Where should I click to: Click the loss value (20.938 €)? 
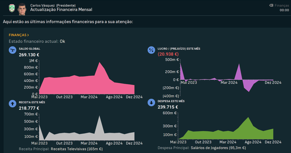(168, 54)
